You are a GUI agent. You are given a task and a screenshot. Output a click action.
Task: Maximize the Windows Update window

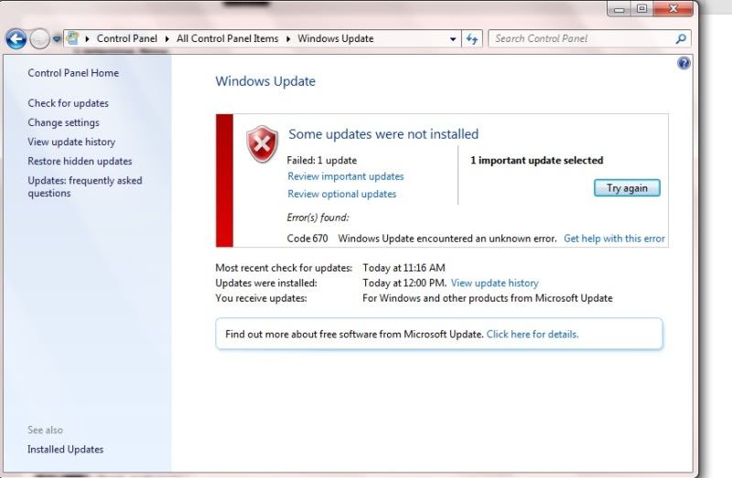click(x=642, y=9)
